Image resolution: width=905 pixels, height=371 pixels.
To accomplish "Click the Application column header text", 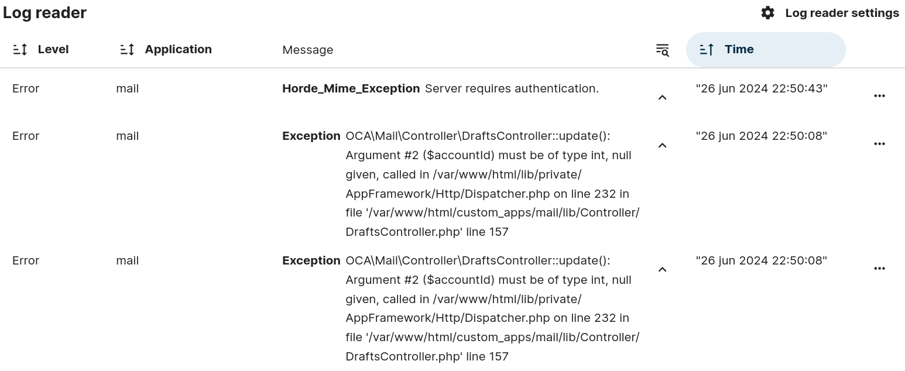I will coord(179,50).
